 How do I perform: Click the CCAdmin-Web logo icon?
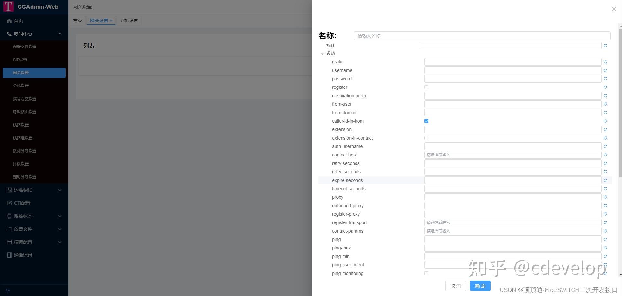(8, 7)
